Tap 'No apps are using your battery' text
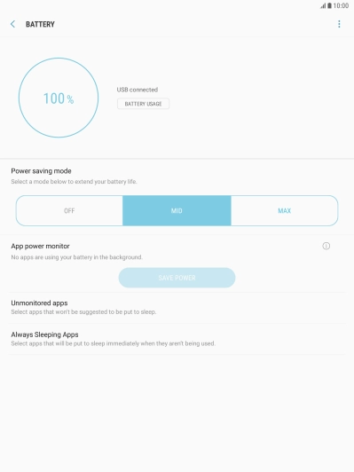Screen dimensions: 354x472 [77, 257]
